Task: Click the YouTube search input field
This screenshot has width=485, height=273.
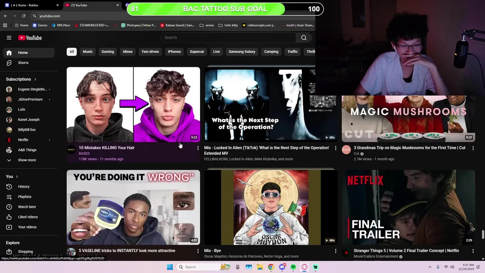Action: tap(228, 38)
